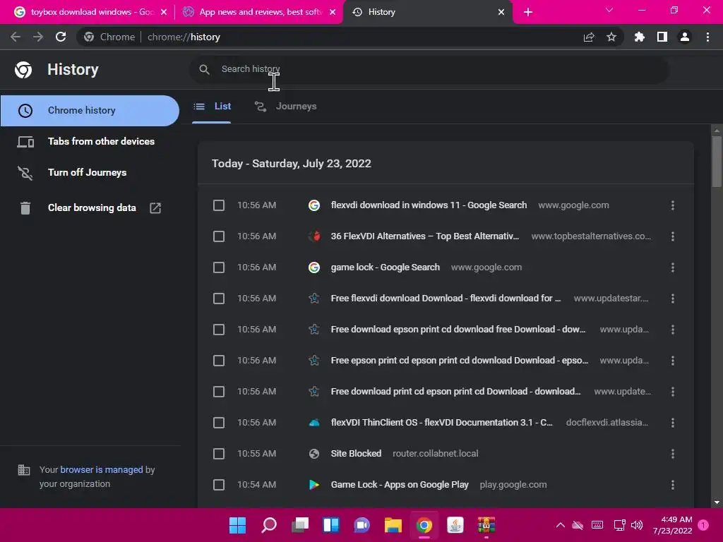Image resolution: width=723 pixels, height=542 pixels.
Task: Tick checkbox for Free flexvdi download Download
Action: (219, 299)
